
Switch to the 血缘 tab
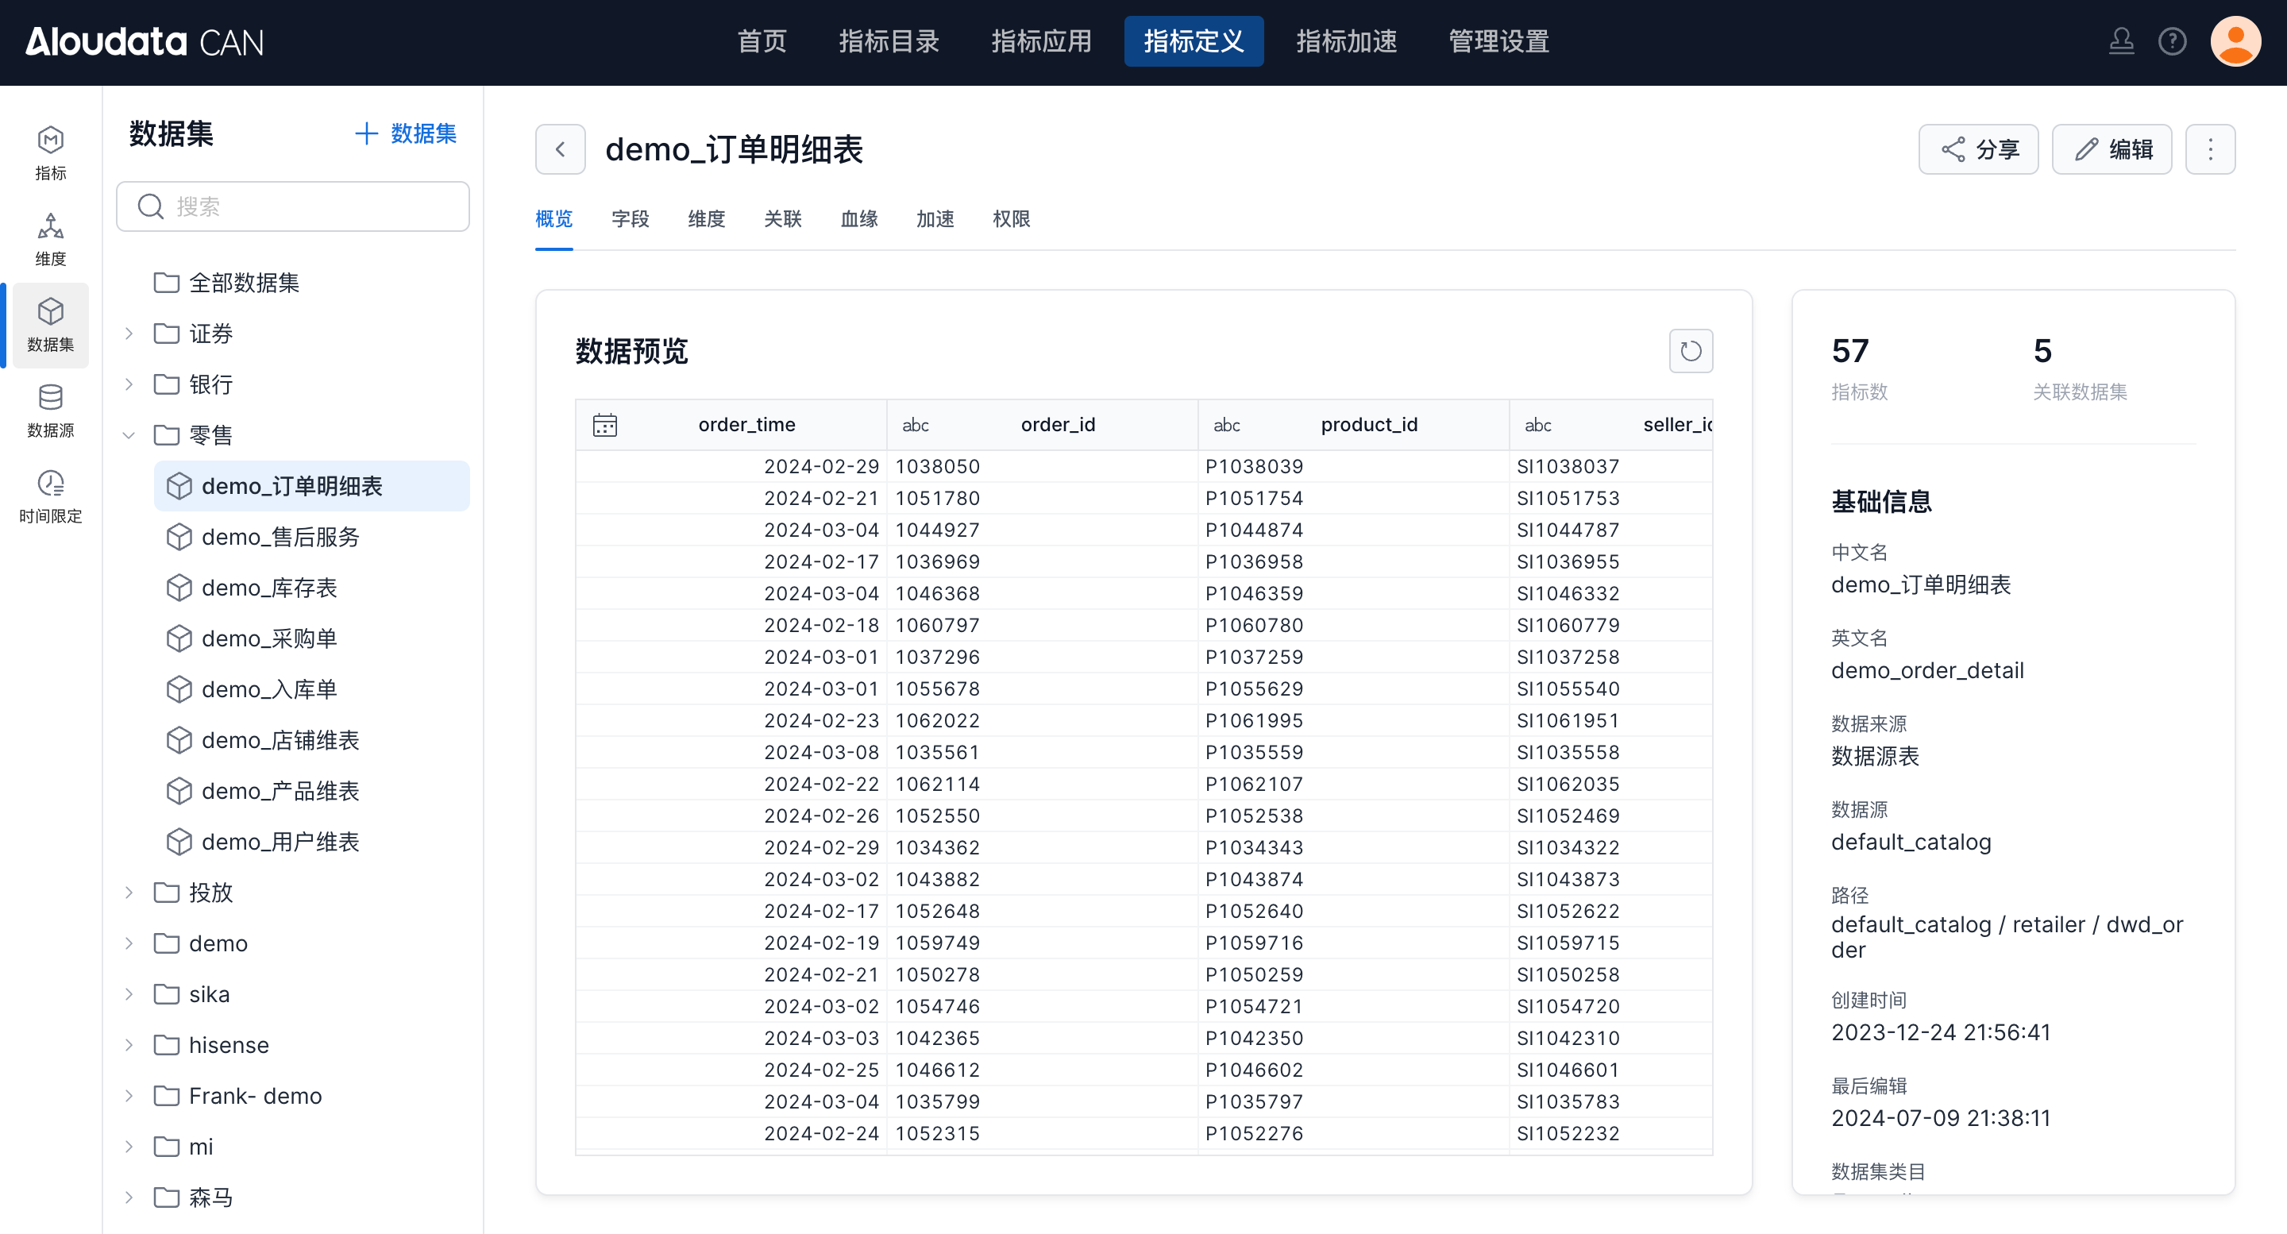(x=858, y=219)
